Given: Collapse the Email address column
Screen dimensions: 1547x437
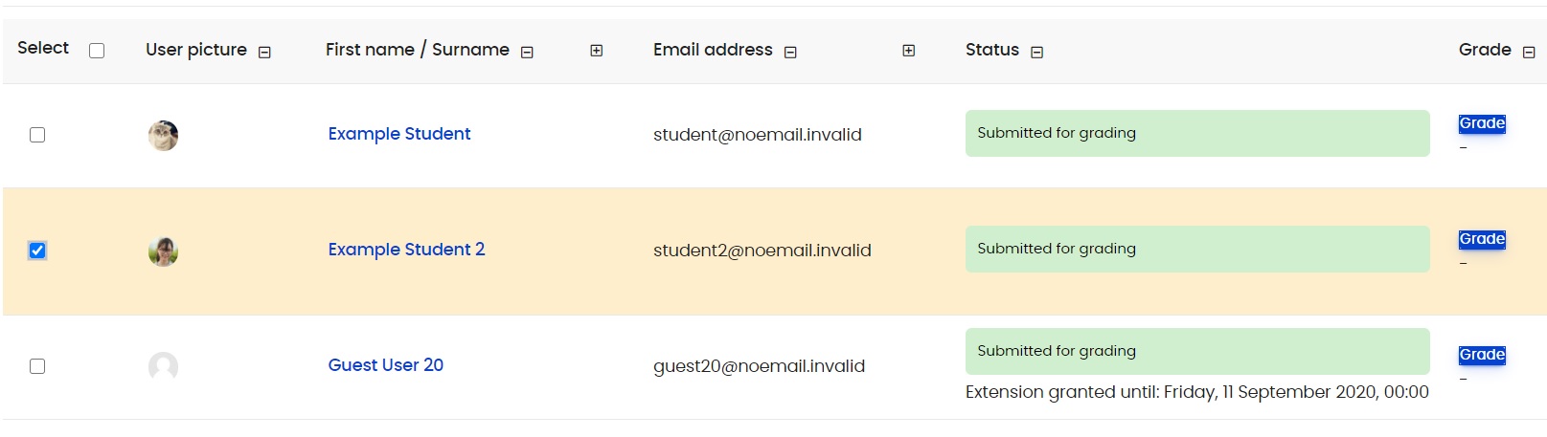Looking at the screenshot, I should [790, 53].
